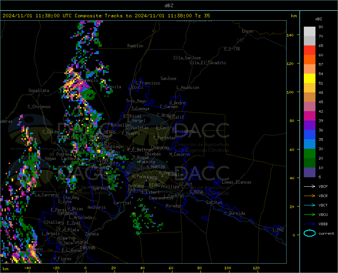
Task: Click the '140' tick on vertical axis
Action: 290,35
